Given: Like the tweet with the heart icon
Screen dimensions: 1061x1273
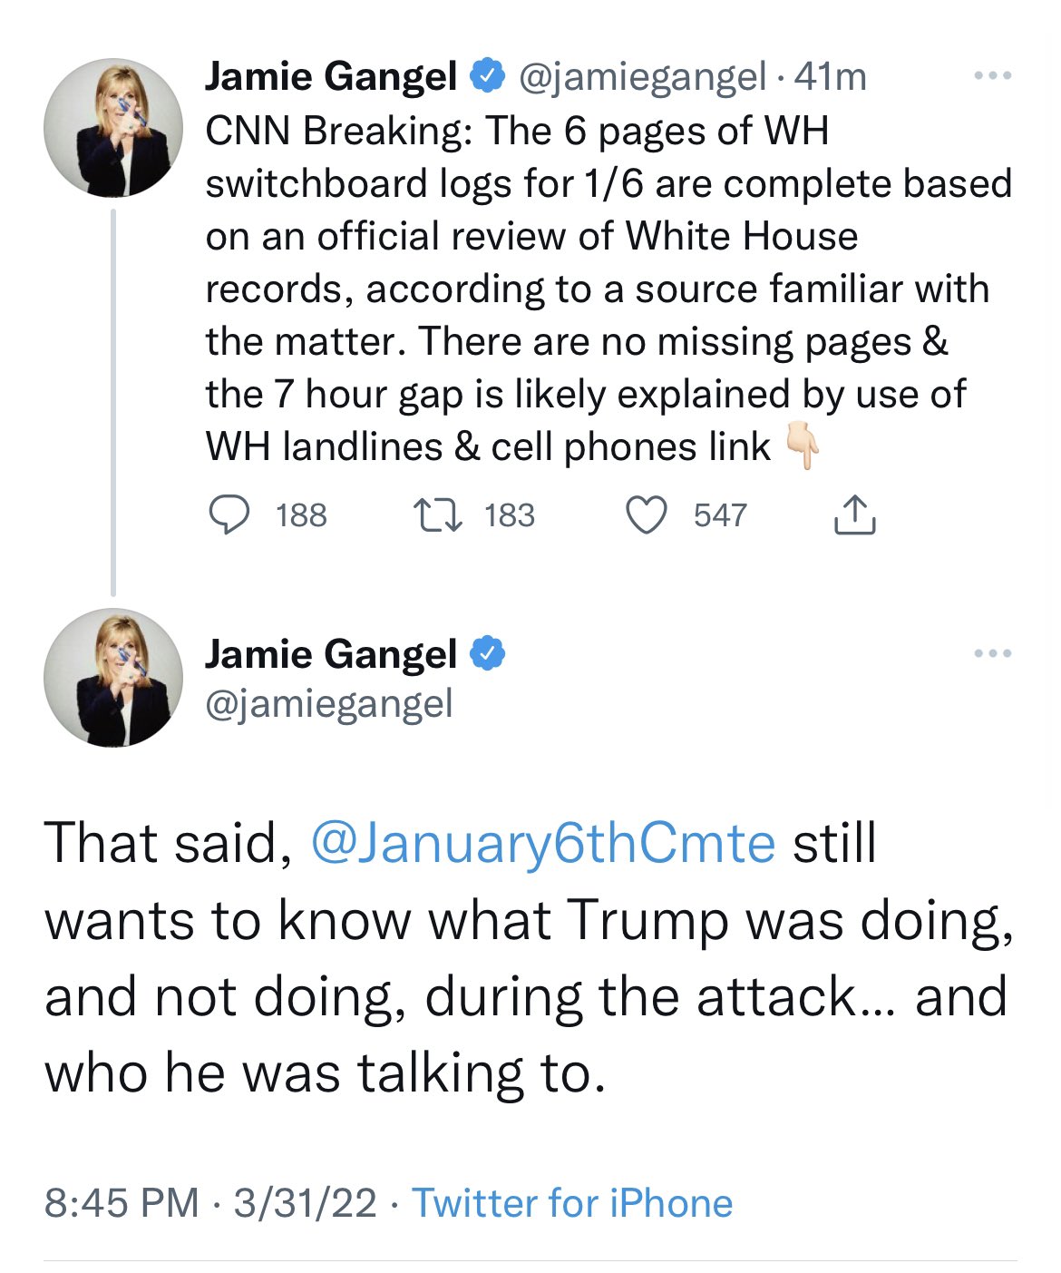Looking at the screenshot, I should (647, 515).
